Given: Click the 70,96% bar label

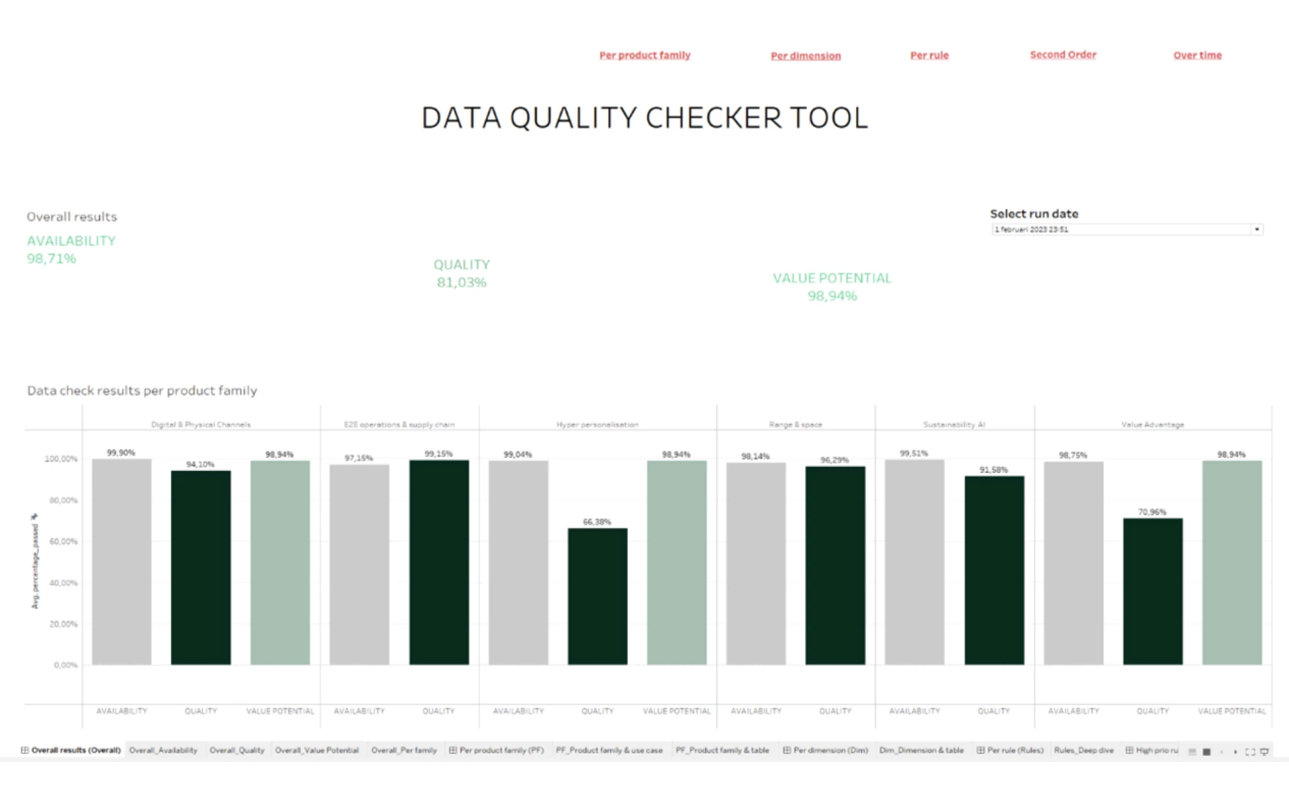Looking at the screenshot, I should (x=1152, y=512).
